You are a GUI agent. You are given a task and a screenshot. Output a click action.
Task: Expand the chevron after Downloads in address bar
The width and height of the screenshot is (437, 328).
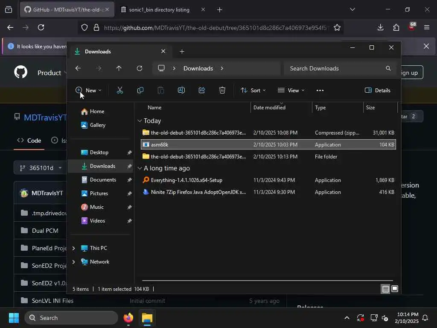click(x=222, y=68)
